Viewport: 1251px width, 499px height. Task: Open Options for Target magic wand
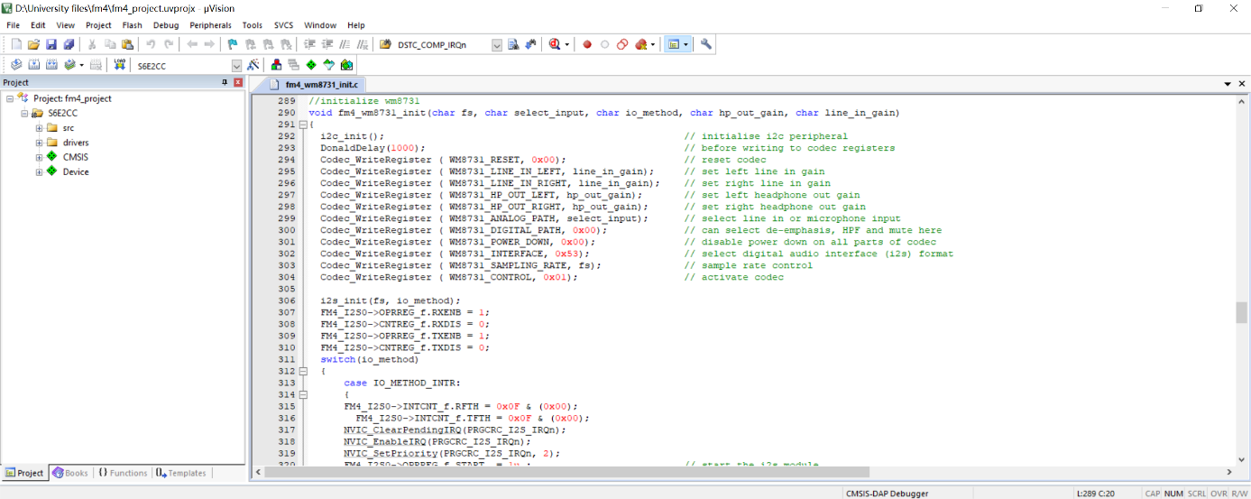253,65
